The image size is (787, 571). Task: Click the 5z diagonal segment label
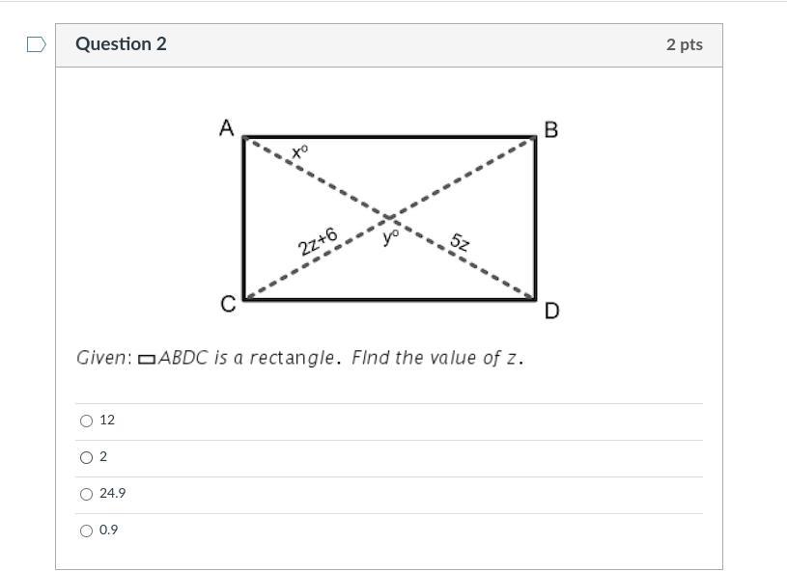(x=460, y=243)
